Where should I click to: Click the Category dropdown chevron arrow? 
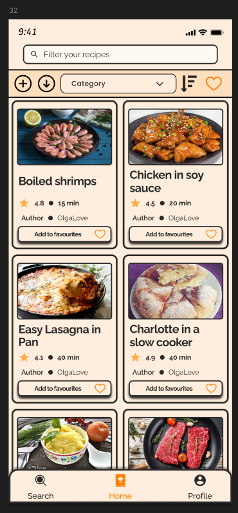pos(160,84)
